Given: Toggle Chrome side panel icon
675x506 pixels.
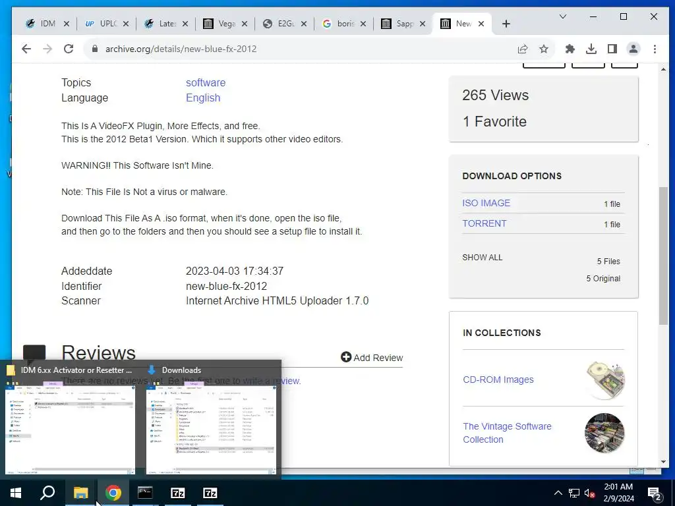Looking at the screenshot, I should 612,49.
